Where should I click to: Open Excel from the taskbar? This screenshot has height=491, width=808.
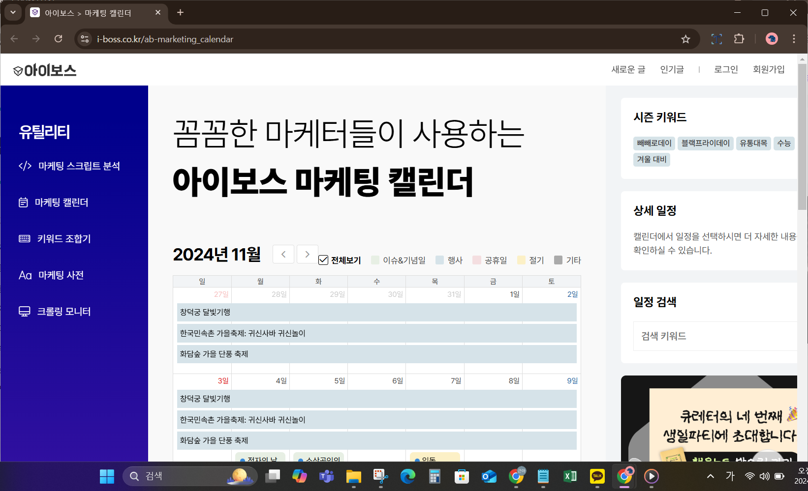(570, 476)
